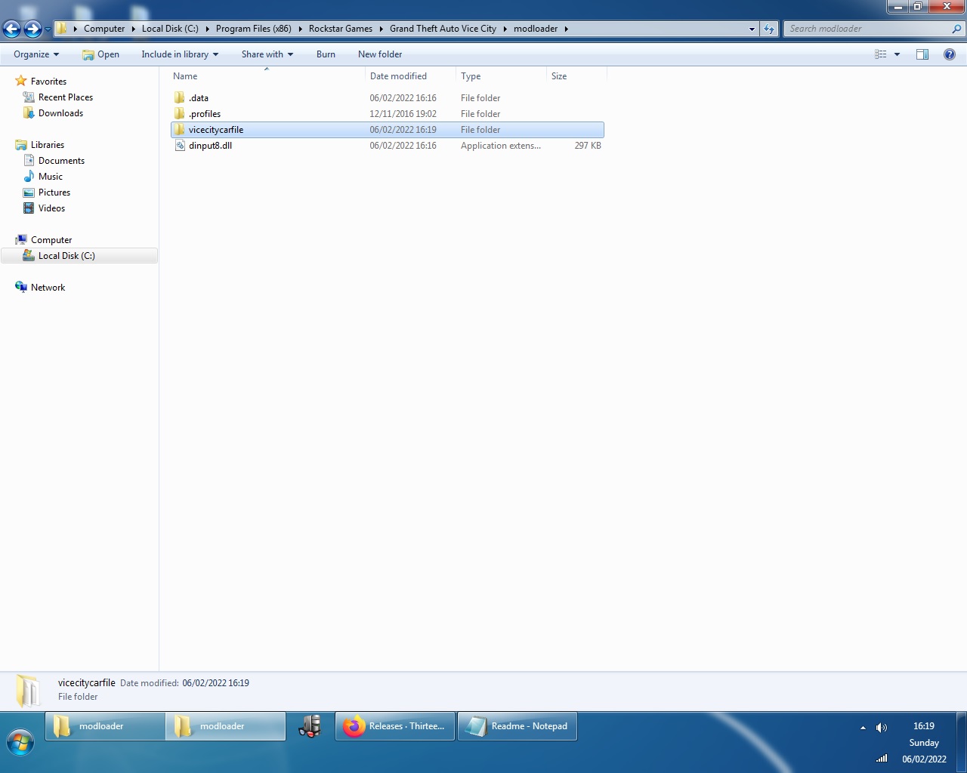Open Pictures library
Screen dimensions: 967x773
pos(54,192)
